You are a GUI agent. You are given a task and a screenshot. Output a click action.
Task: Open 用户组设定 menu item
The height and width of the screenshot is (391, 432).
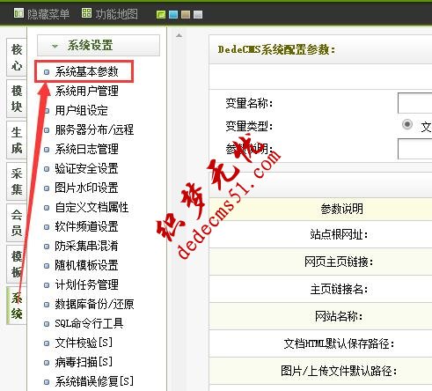(81, 110)
